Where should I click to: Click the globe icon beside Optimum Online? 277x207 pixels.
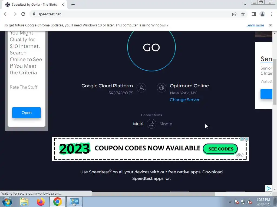pyautogui.click(x=161, y=88)
